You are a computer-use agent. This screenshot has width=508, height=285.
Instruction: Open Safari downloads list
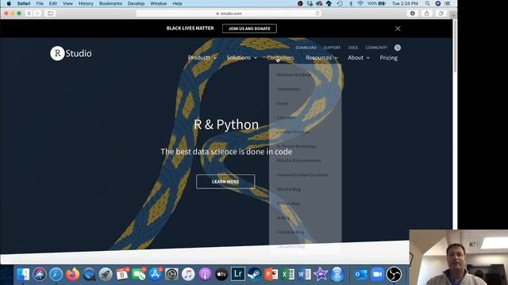(x=413, y=13)
